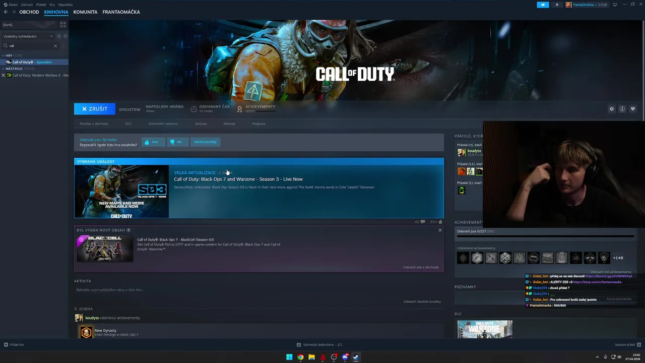Click the New Dynasty achievement badge icon
The image size is (645, 363).
point(86,332)
